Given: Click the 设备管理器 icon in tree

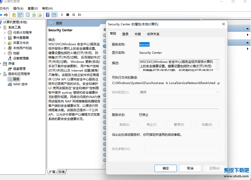Looking at the screenshot, I should point(10,58).
